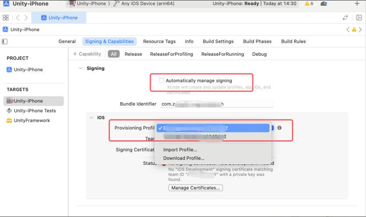Image resolution: width=366 pixels, height=217 pixels.
Task: Select the Debug configuration filter
Action: pyautogui.click(x=259, y=54)
